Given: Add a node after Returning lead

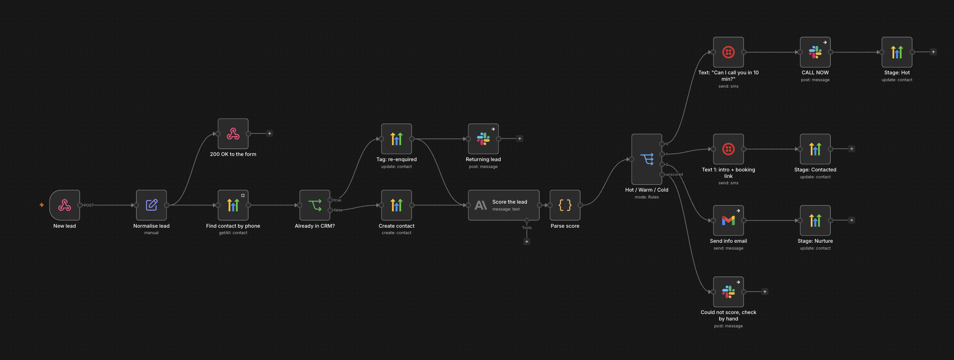Looking at the screenshot, I should (x=520, y=139).
